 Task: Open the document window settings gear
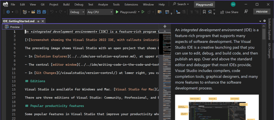264,21
